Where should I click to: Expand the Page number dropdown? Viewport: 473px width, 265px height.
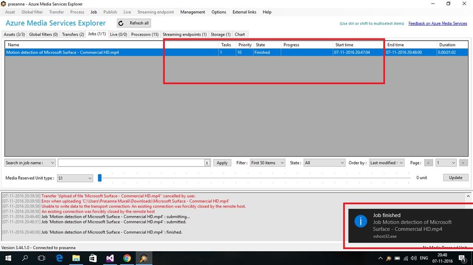446,163
